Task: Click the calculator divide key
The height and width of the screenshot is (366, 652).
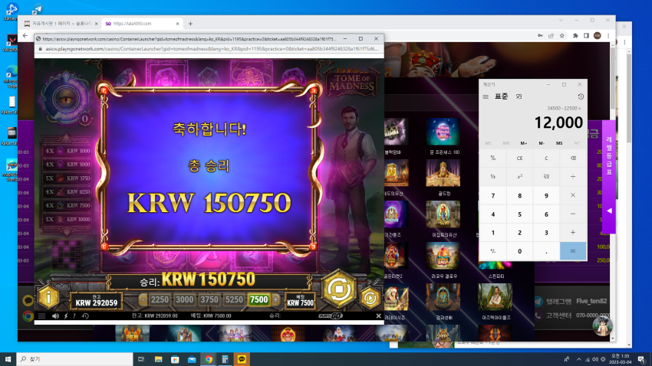Action: click(572, 176)
